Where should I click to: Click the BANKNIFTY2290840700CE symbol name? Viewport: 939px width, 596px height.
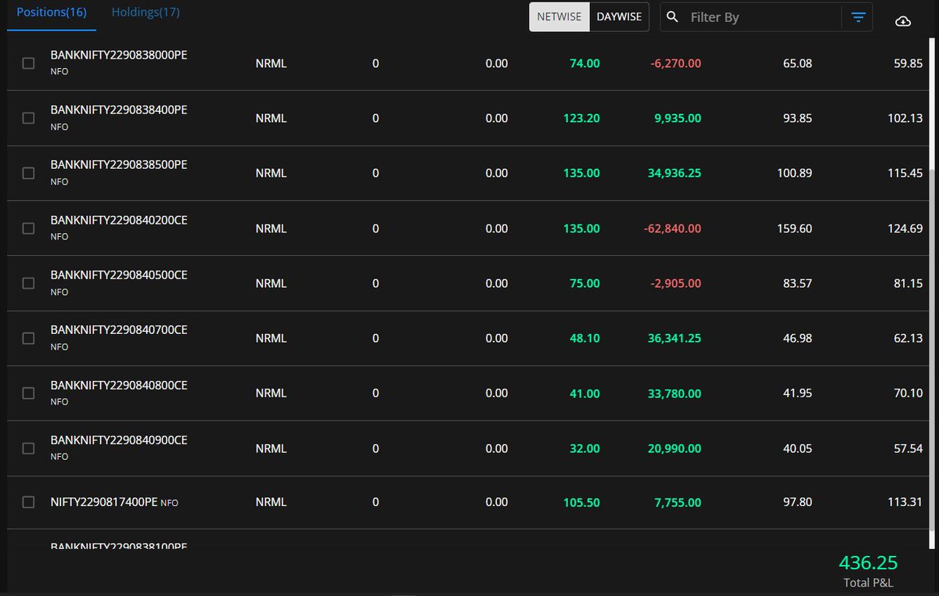(x=119, y=330)
